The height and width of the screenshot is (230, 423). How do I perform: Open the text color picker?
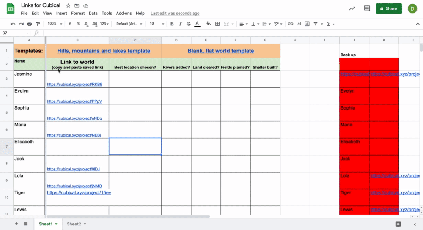pyautogui.click(x=197, y=24)
